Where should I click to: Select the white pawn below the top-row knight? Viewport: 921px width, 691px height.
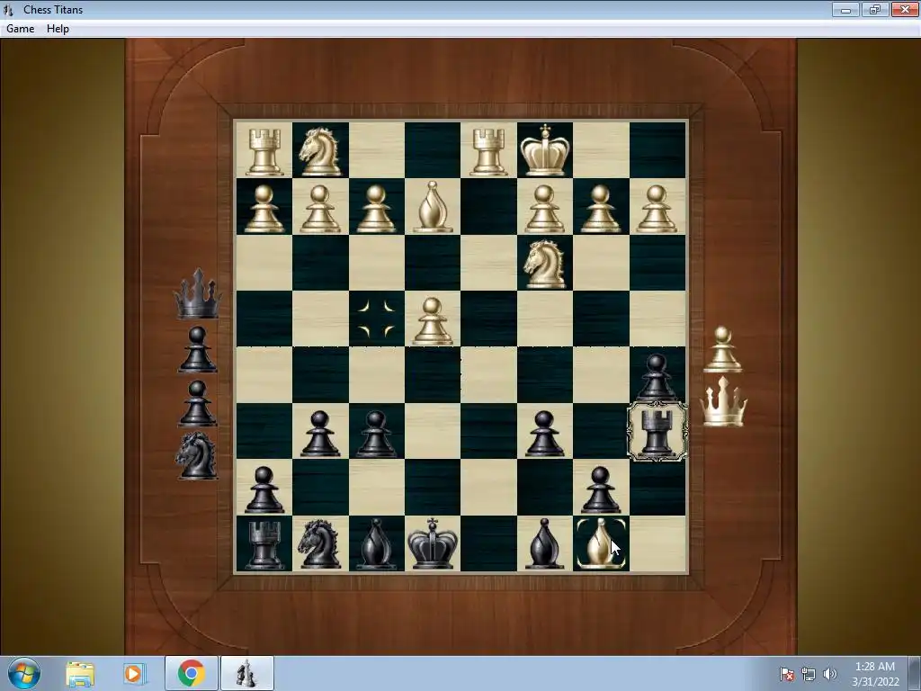tap(320, 209)
